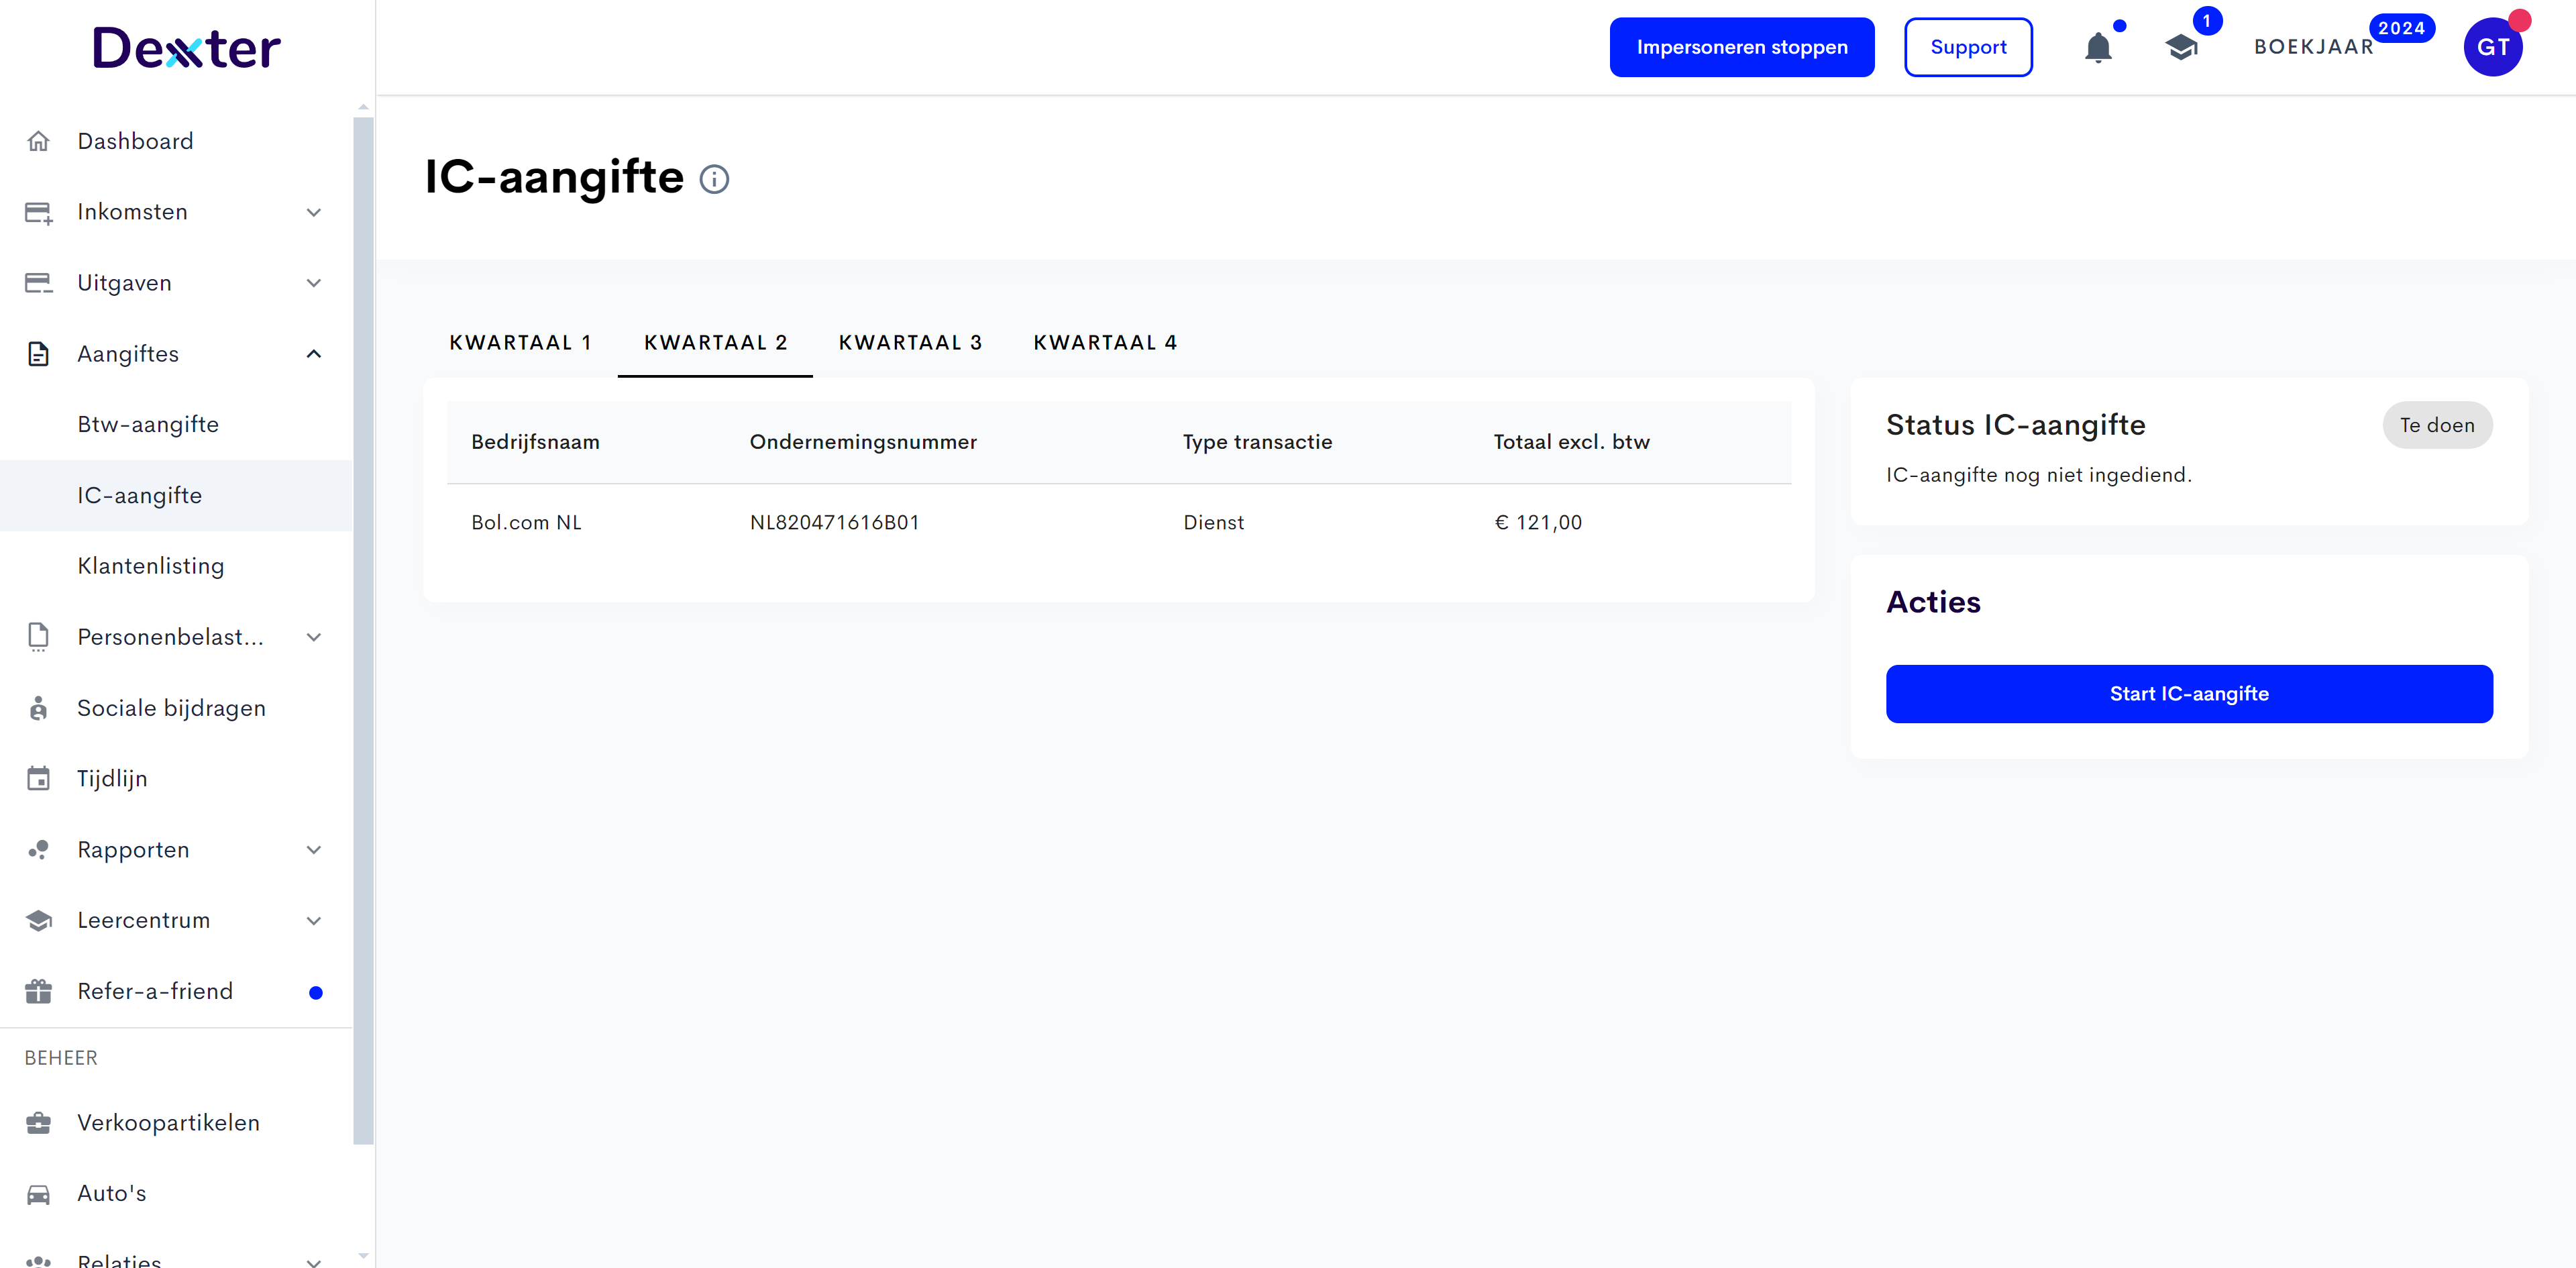The image size is (2576, 1268).
Task: Open Klantenlisting in the sidebar
Action: [176, 566]
